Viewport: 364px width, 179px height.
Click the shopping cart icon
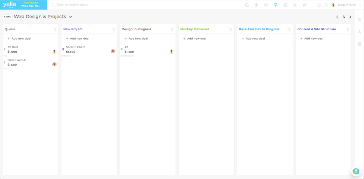[x=304, y=5]
